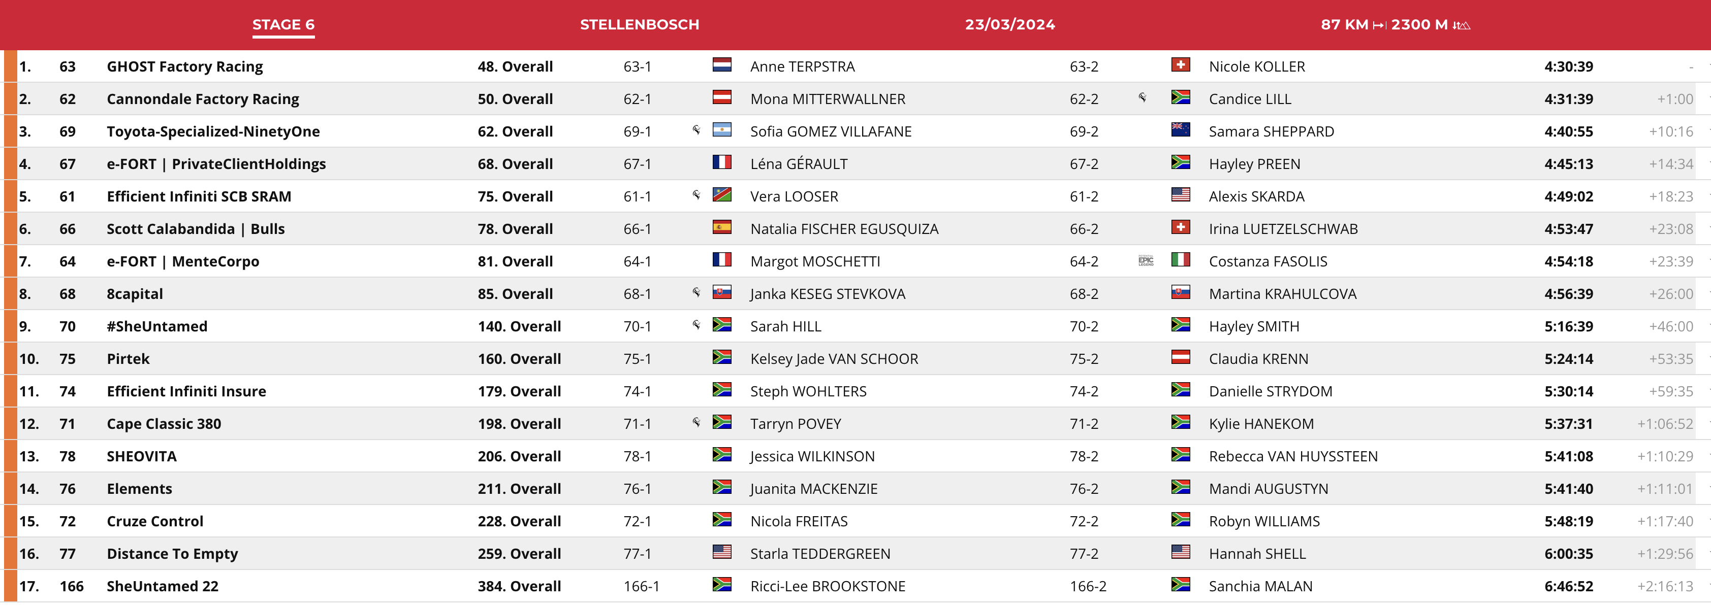The image size is (1711, 606).
Task: Click the New Zealand flag for Samara Sheppard
Action: [x=1180, y=130]
